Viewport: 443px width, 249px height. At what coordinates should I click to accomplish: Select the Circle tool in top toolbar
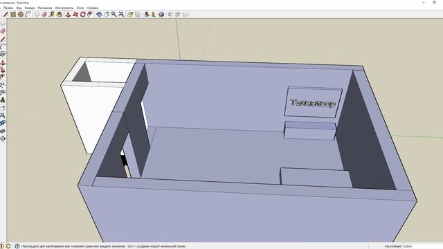click(21, 14)
